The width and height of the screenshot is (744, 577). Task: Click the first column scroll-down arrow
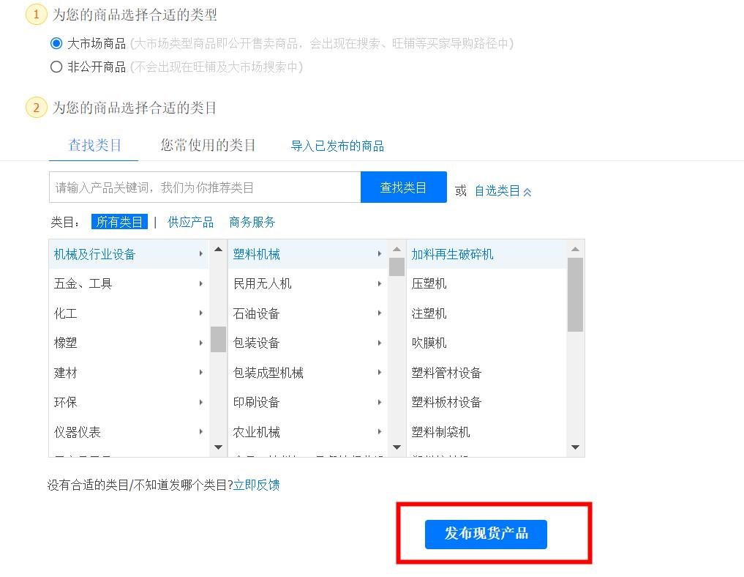point(218,447)
